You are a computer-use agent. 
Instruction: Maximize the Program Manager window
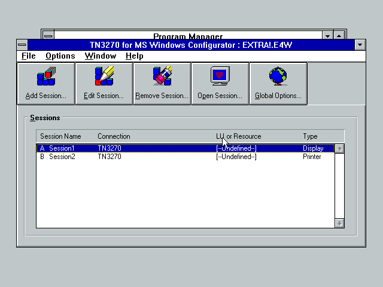tap(339, 36)
